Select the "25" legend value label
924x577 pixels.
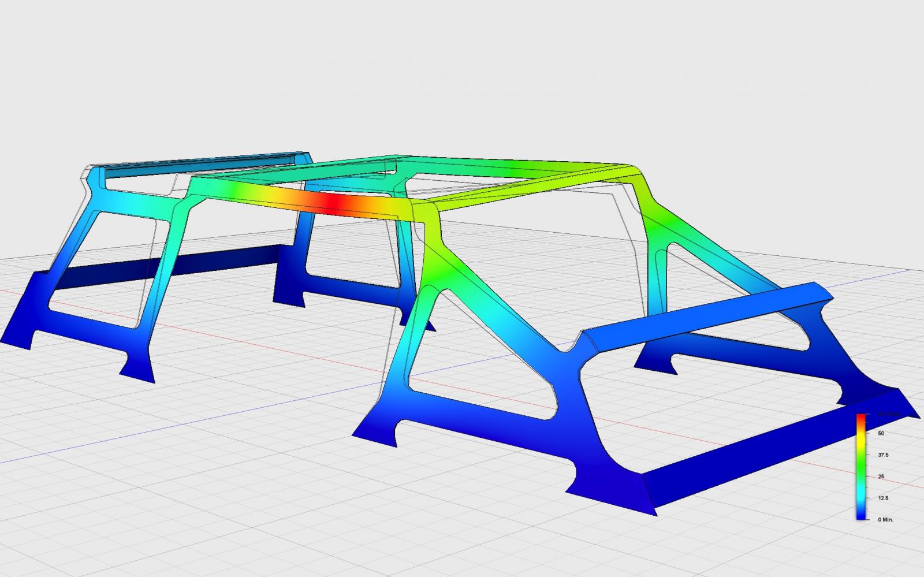[x=881, y=477]
